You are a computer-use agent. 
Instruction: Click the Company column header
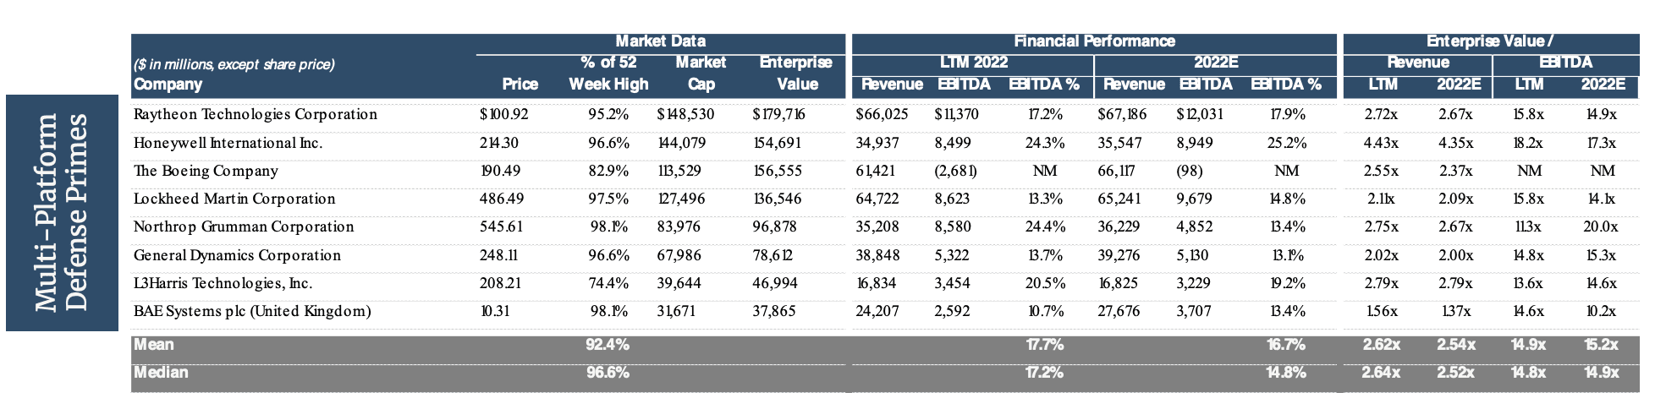click(168, 85)
